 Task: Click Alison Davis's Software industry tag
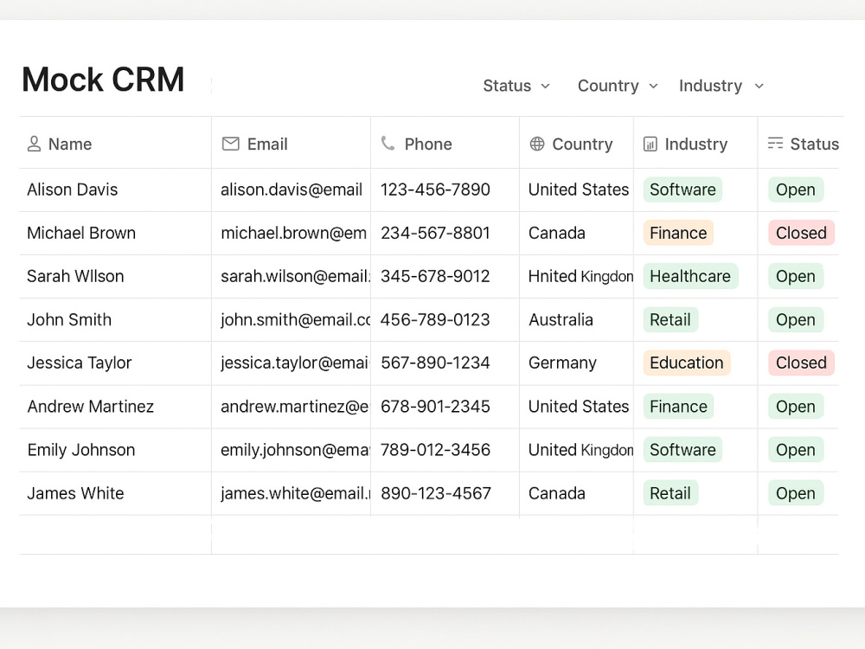click(x=682, y=190)
